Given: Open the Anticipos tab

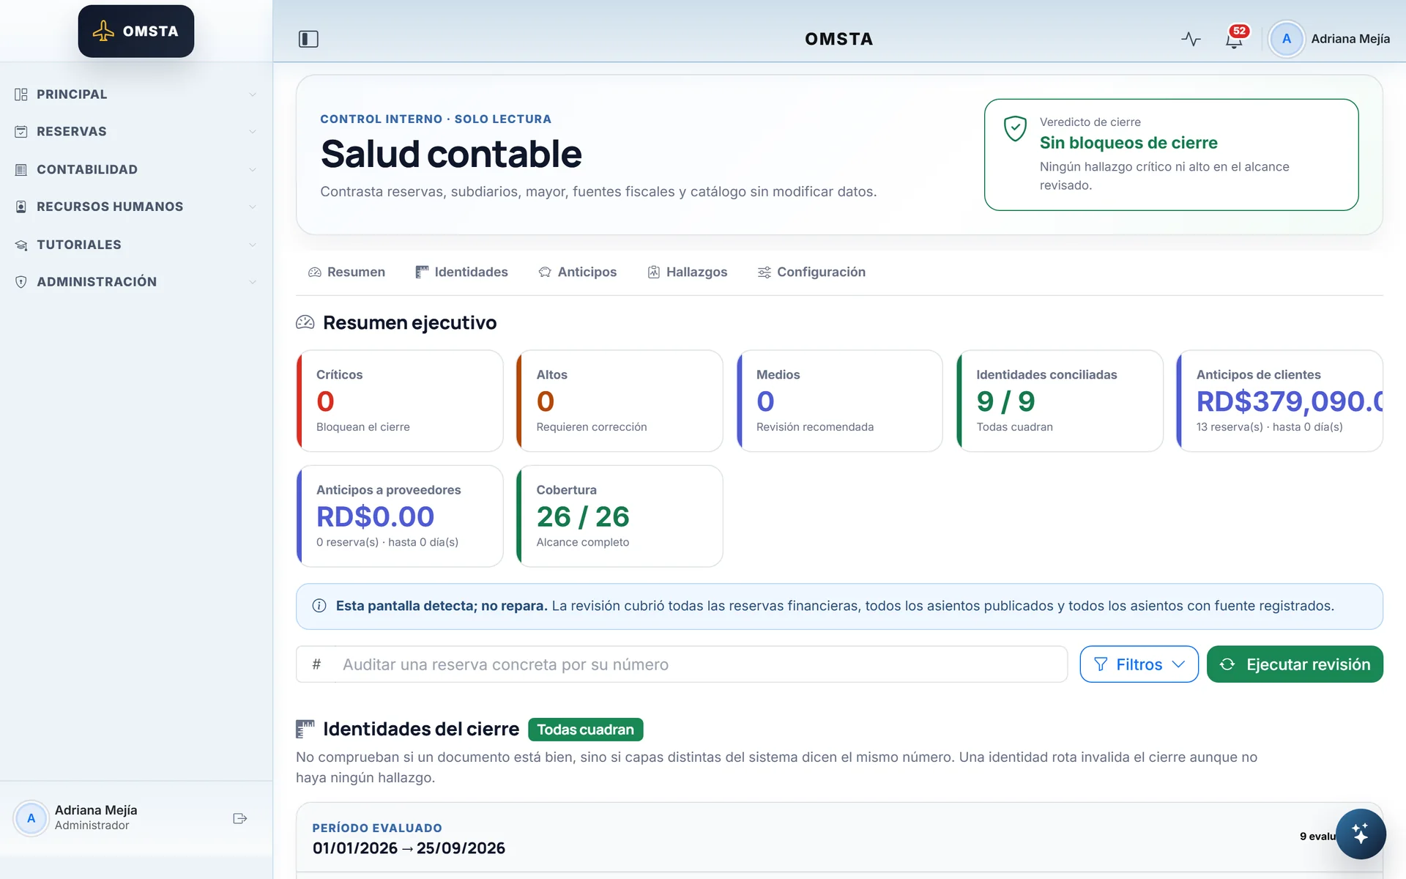Looking at the screenshot, I should click(578, 272).
